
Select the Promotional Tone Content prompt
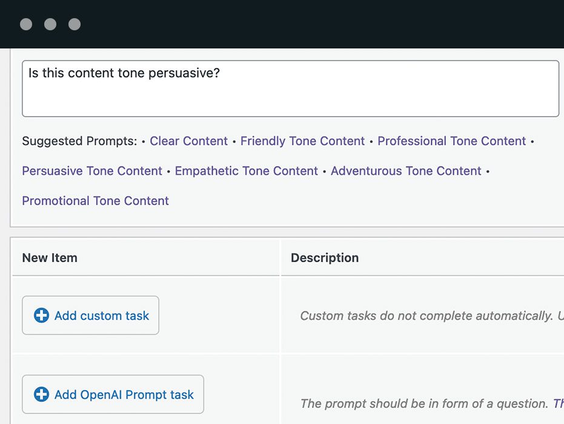coord(95,200)
